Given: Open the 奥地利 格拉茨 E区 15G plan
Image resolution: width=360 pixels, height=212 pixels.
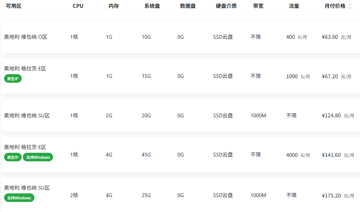Looking at the screenshot, I should pyautogui.click(x=181, y=76).
